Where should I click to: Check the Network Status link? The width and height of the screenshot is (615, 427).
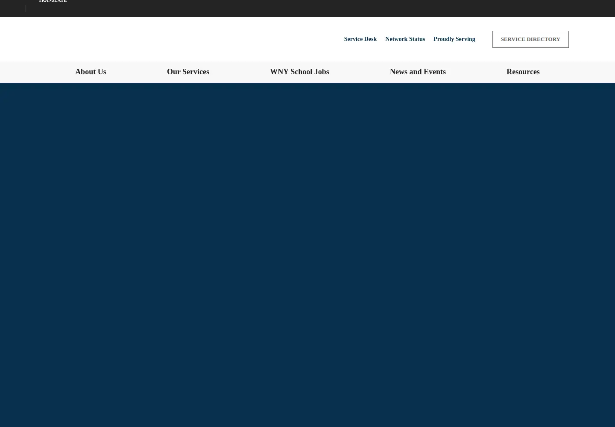(x=405, y=39)
